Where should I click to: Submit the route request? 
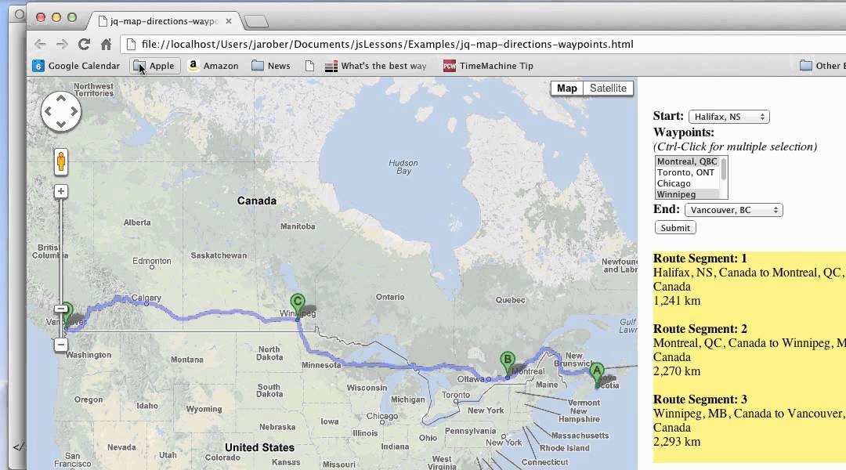(675, 228)
